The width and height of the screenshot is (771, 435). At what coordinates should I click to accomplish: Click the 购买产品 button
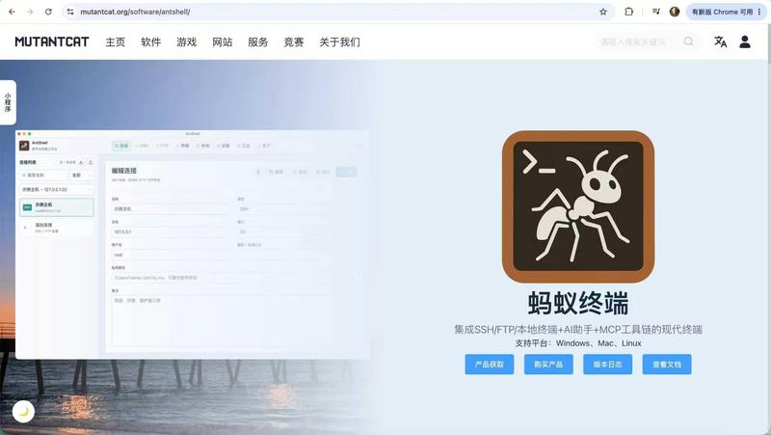(548, 365)
